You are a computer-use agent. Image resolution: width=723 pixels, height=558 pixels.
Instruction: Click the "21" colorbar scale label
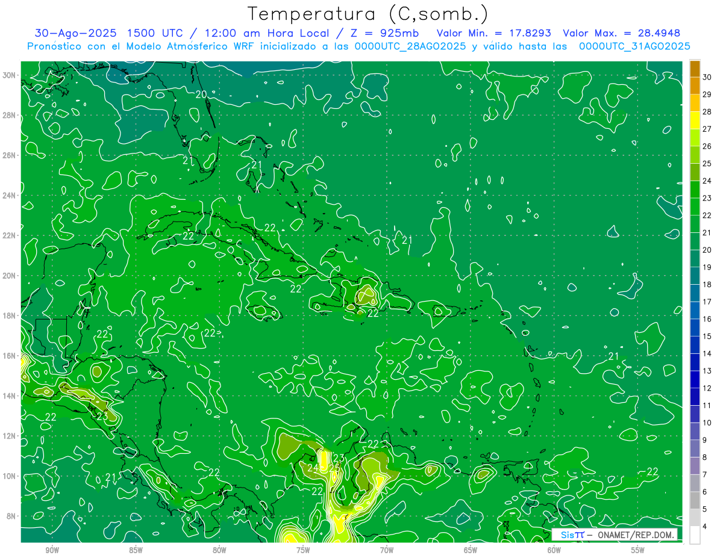[707, 232]
